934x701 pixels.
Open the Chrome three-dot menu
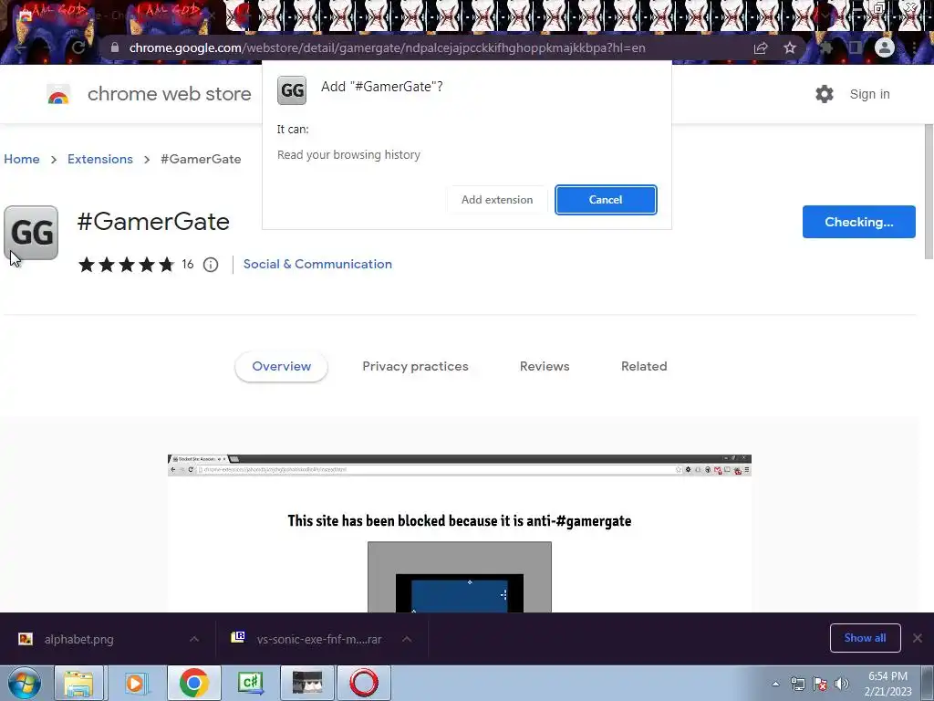[914, 47]
